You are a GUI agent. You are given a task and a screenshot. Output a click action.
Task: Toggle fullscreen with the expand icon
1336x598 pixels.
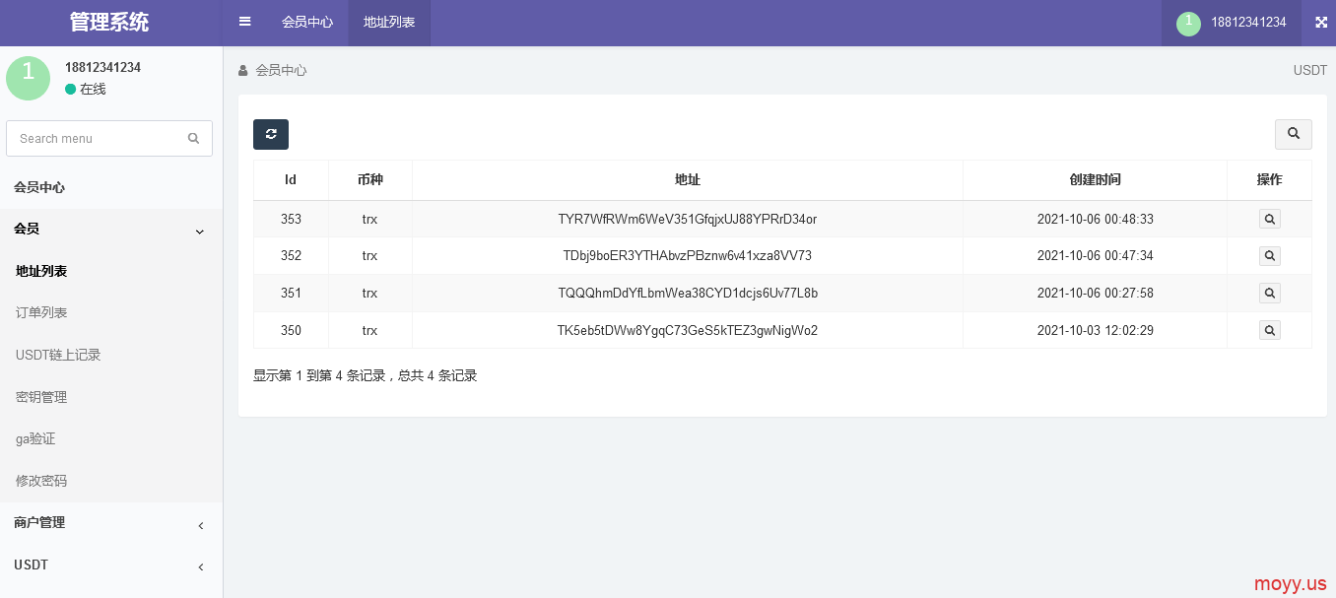click(x=1320, y=23)
